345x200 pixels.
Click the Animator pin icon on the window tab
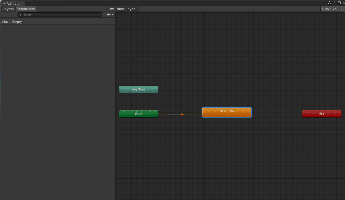pyautogui.click(x=4, y=3)
